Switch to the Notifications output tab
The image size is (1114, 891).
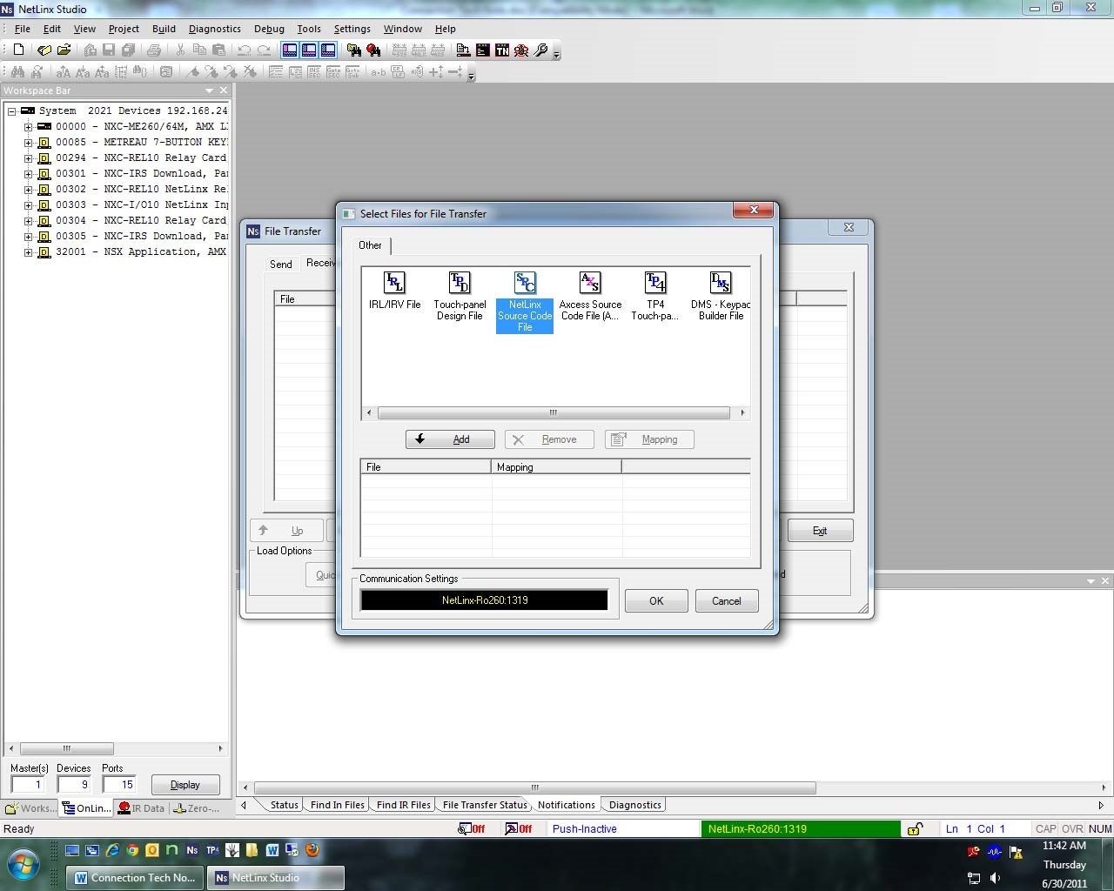tap(566, 805)
